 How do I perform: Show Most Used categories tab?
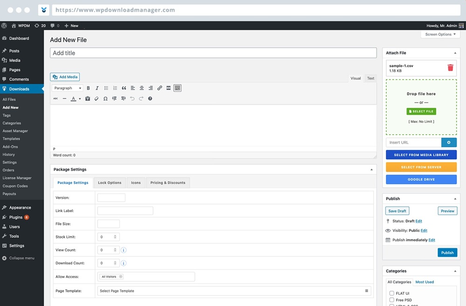point(425,282)
